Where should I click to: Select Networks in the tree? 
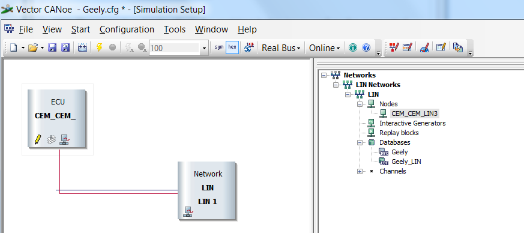point(360,75)
